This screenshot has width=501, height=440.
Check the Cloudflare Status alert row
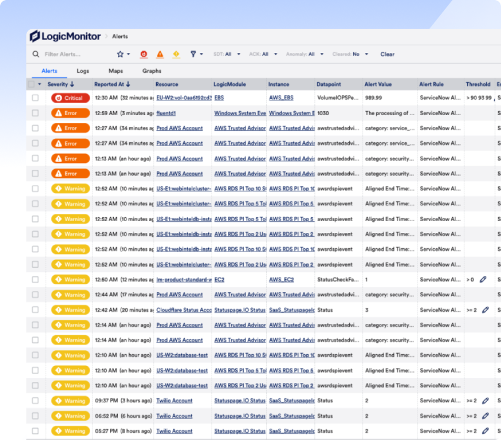pyautogui.click(x=36, y=310)
